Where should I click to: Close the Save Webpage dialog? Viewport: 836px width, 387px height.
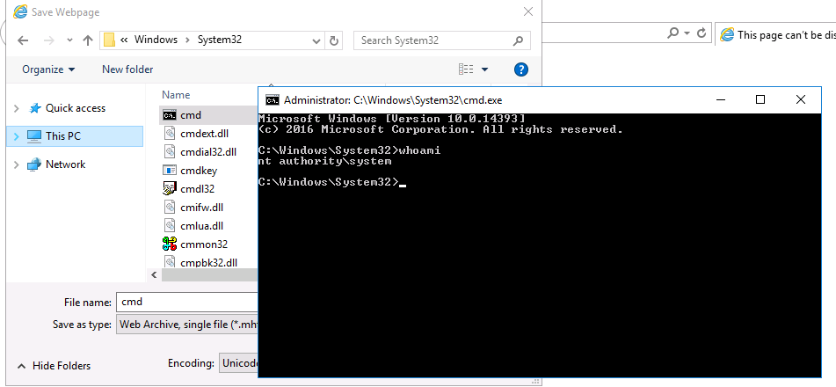[527, 11]
